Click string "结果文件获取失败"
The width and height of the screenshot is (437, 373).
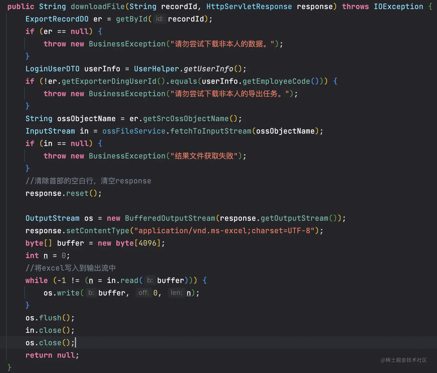(x=204, y=156)
